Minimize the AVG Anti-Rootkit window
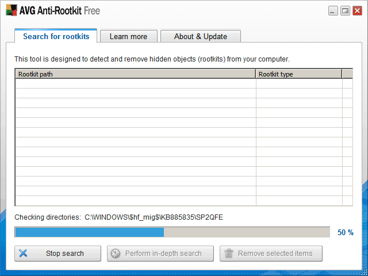This screenshot has height=276, width=368. tap(333, 10)
